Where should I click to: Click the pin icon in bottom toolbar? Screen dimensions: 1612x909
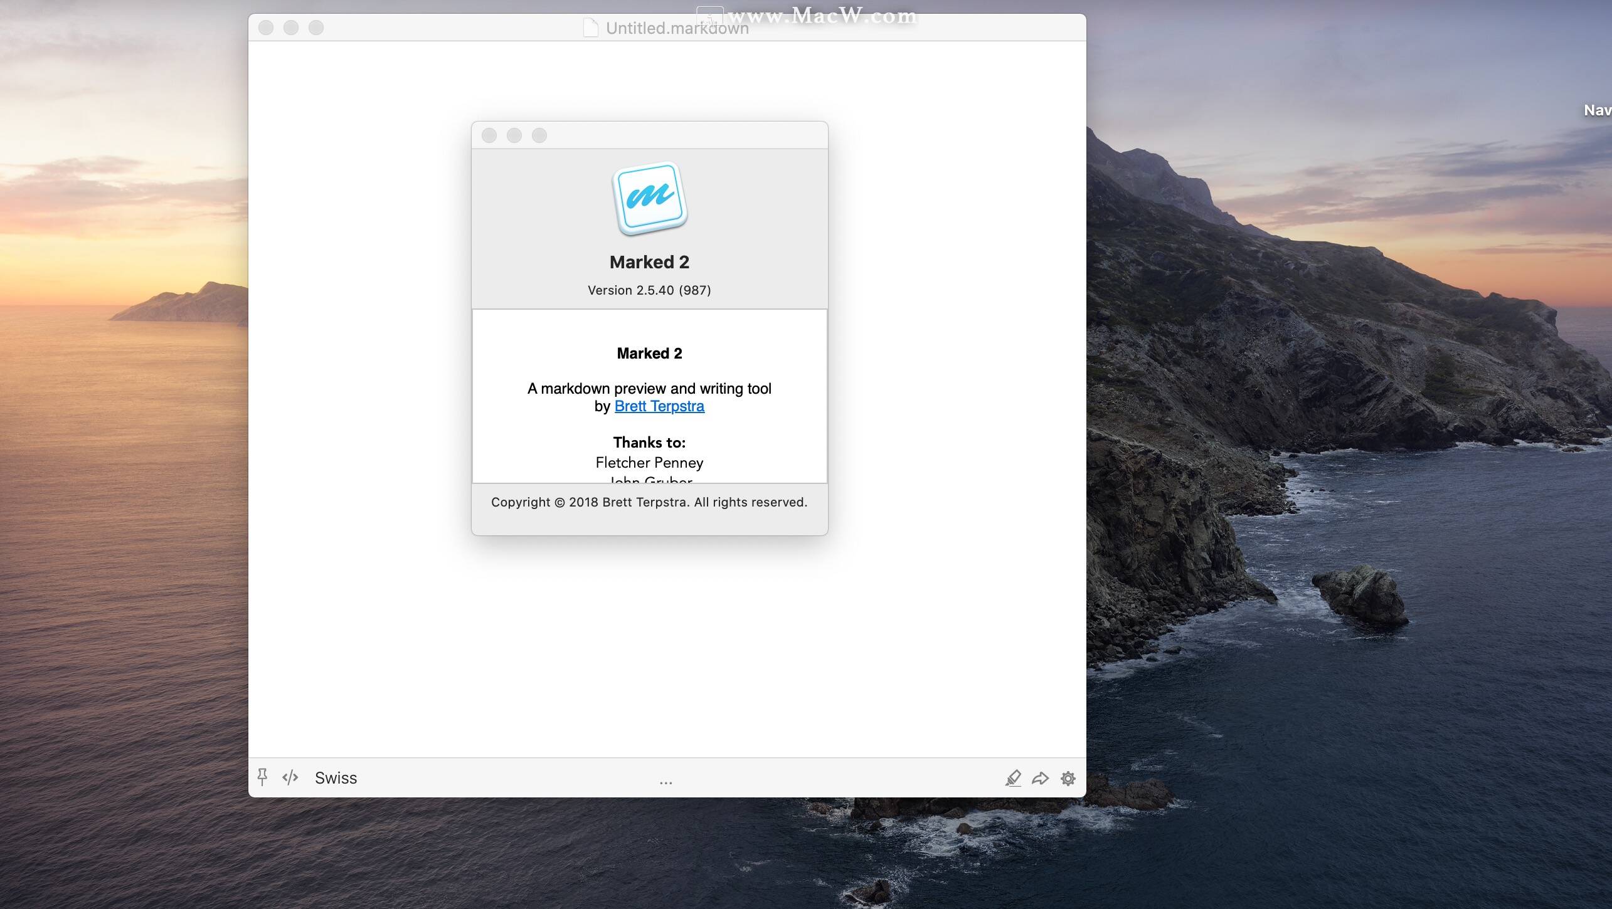point(262,777)
